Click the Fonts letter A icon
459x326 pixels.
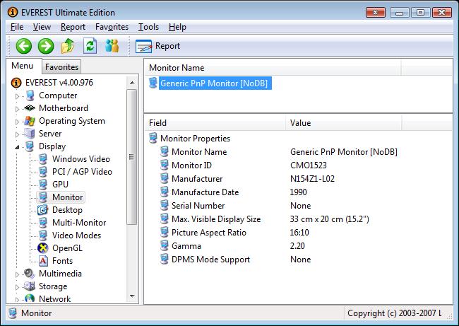[x=43, y=261]
